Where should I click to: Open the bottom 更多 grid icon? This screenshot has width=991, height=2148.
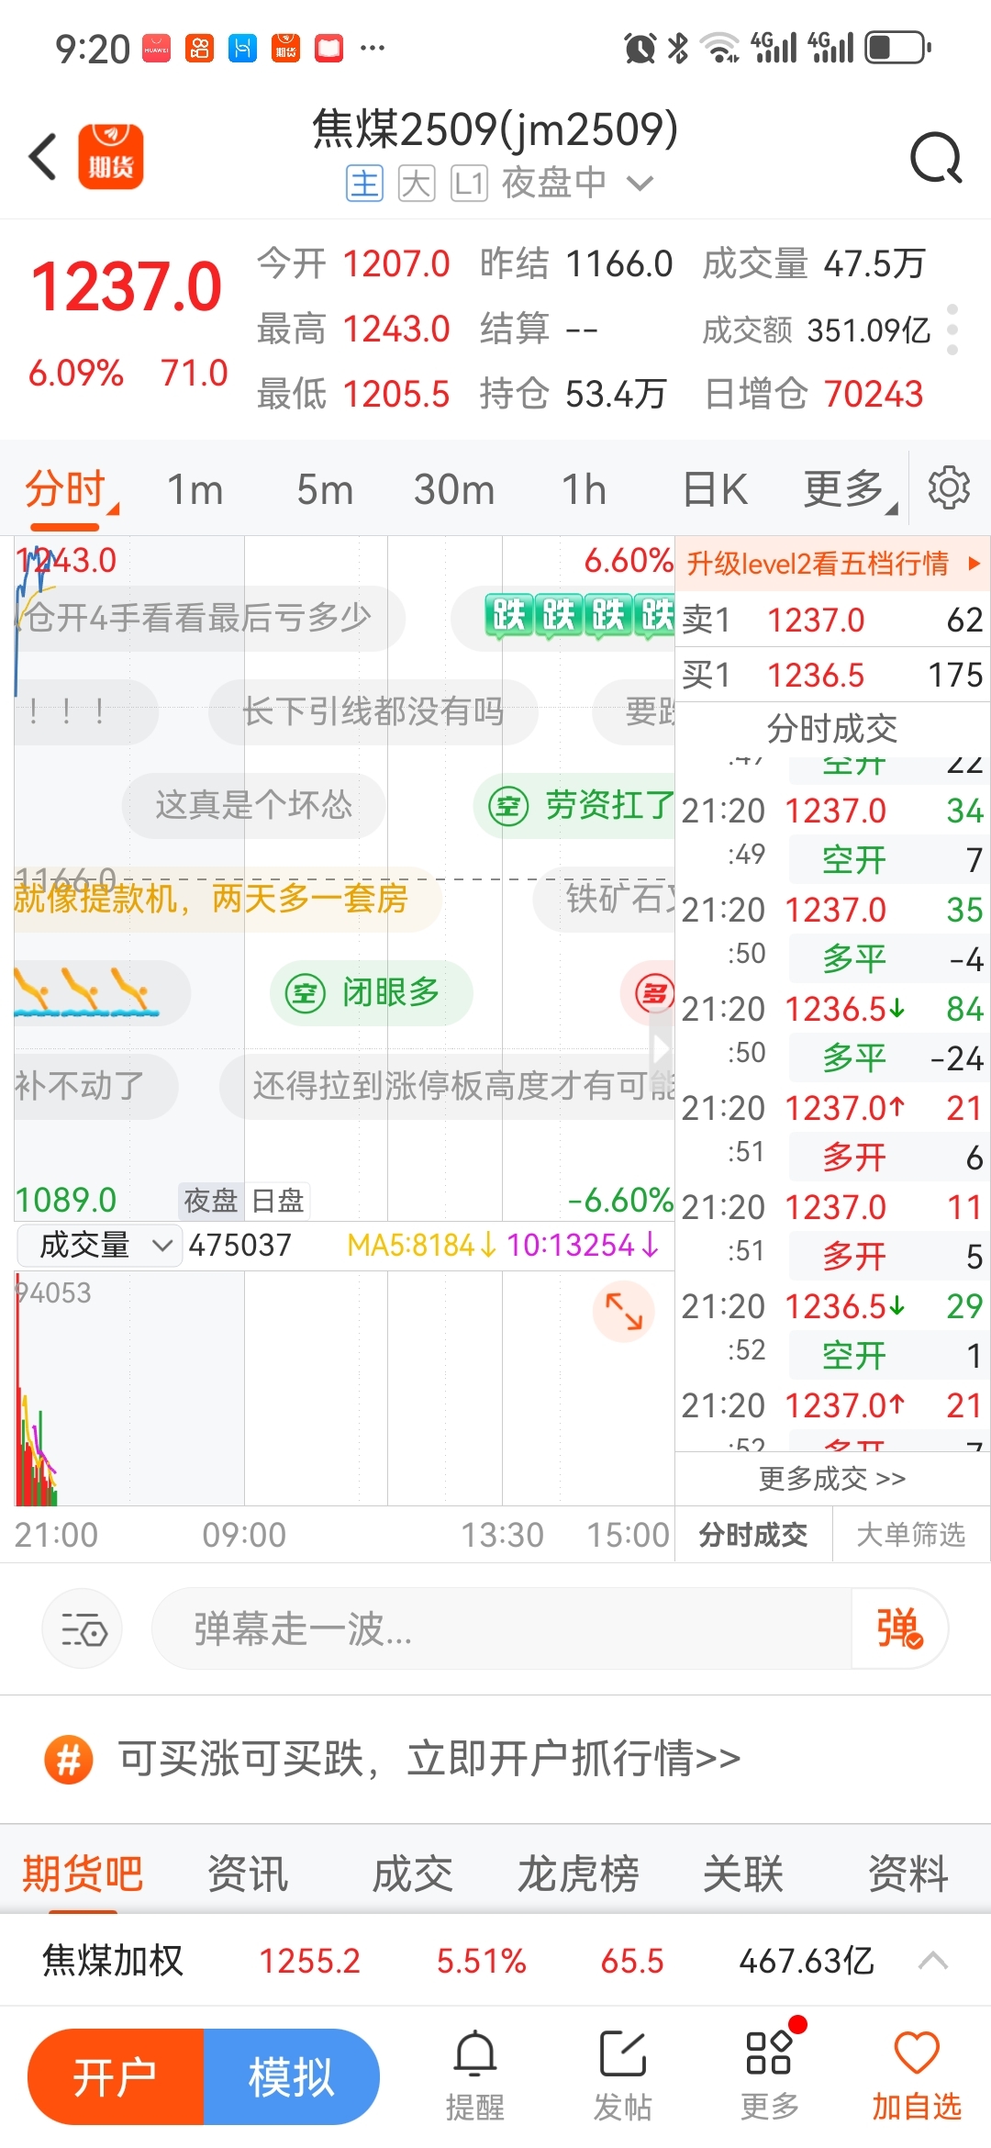(770, 2075)
